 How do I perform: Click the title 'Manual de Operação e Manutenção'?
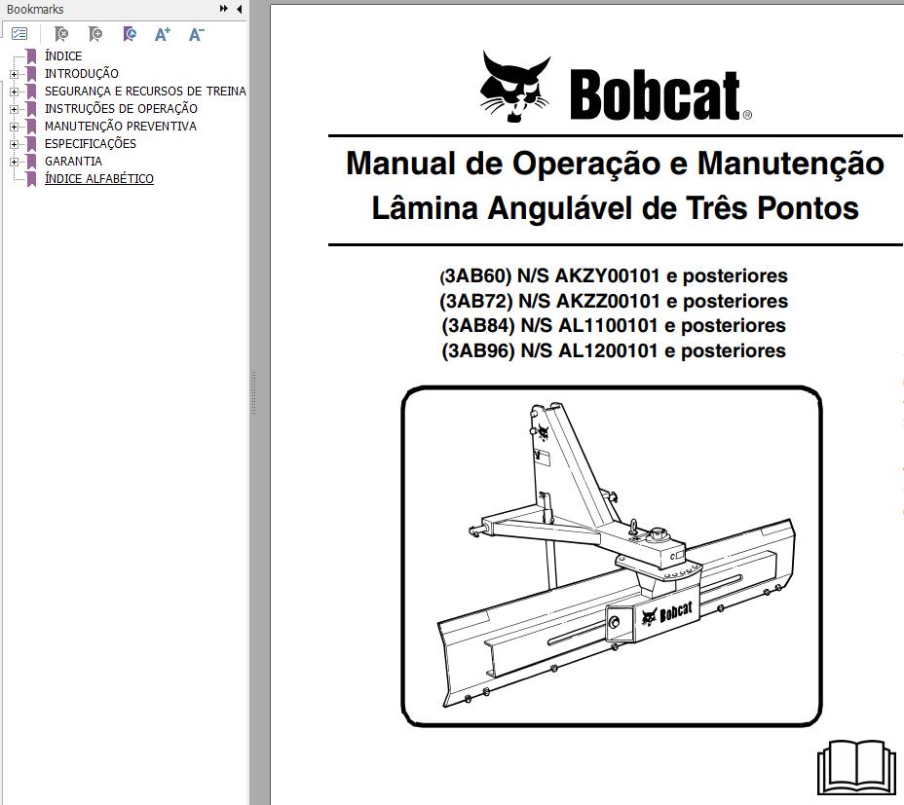[x=615, y=164]
